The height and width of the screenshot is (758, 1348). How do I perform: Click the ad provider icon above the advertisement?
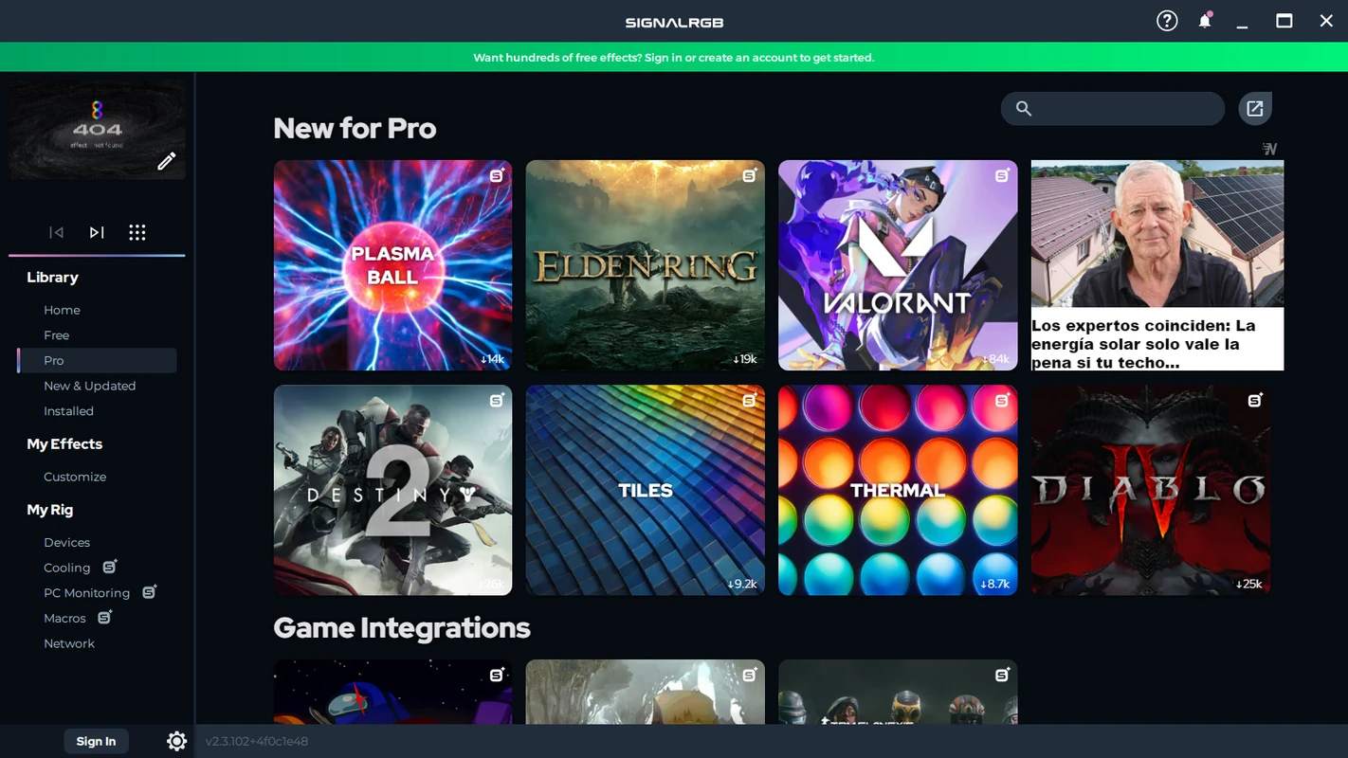click(1270, 149)
